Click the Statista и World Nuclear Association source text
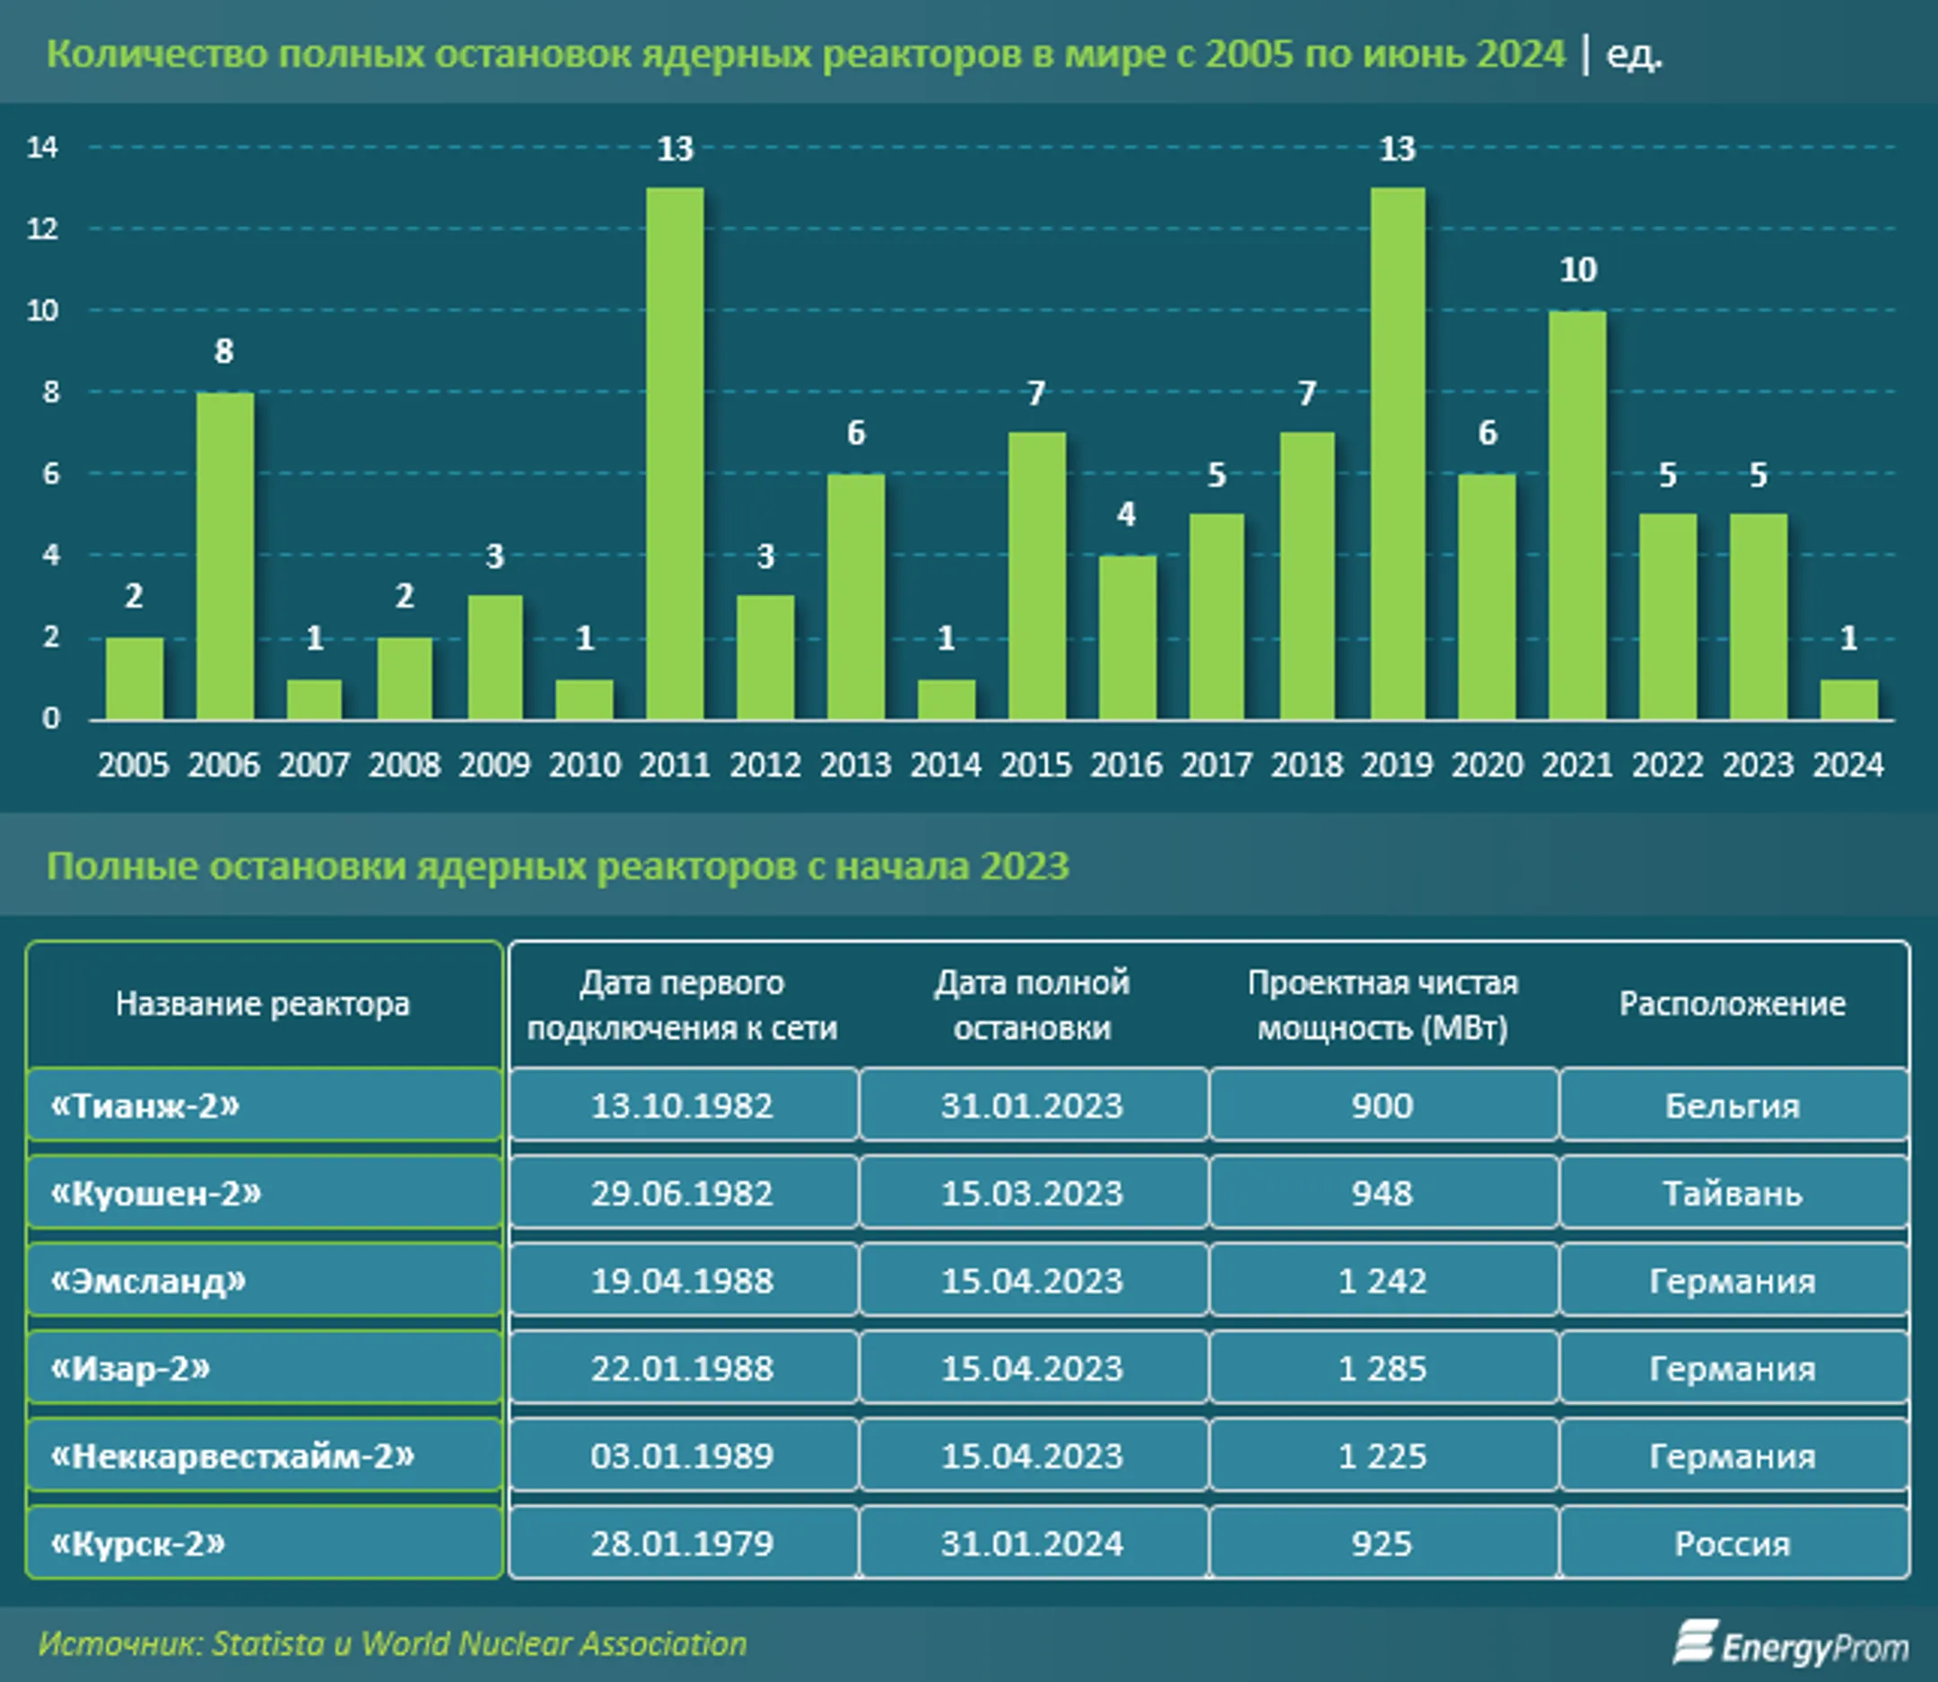This screenshot has width=1938, height=1682. tap(479, 1643)
